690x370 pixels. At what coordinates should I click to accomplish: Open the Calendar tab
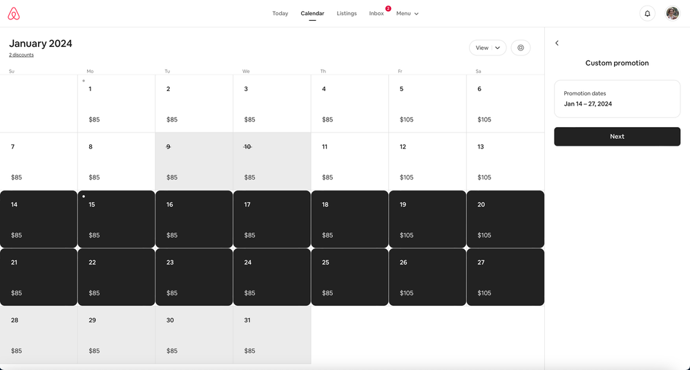312,13
